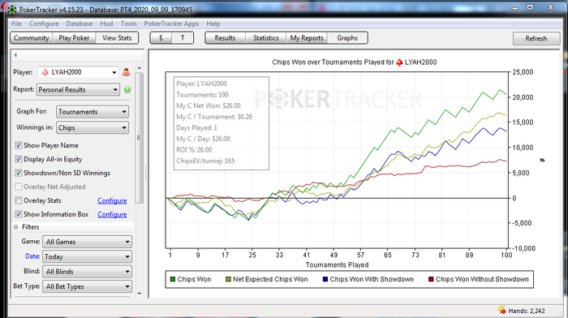Open the Blind filter All Blinds dropdown
568x318 pixels.
[x=87, y=272]
